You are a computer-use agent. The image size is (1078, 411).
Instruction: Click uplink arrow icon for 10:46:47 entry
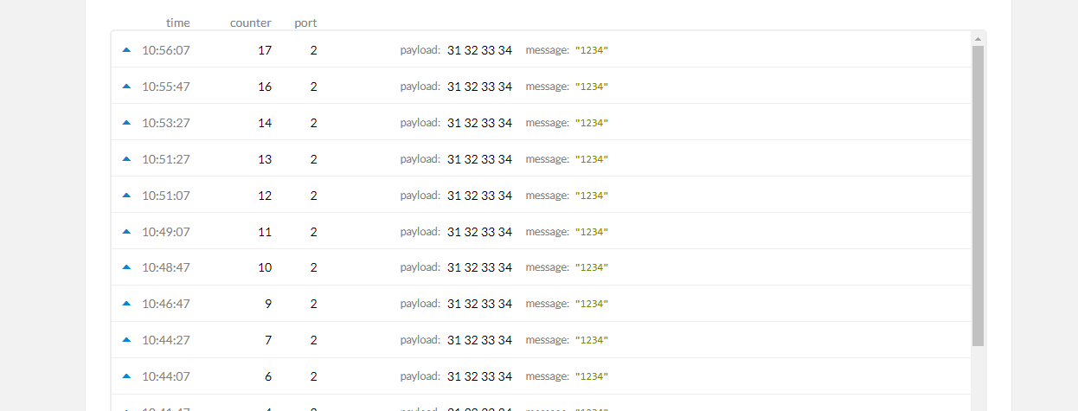tap(126, 304)
